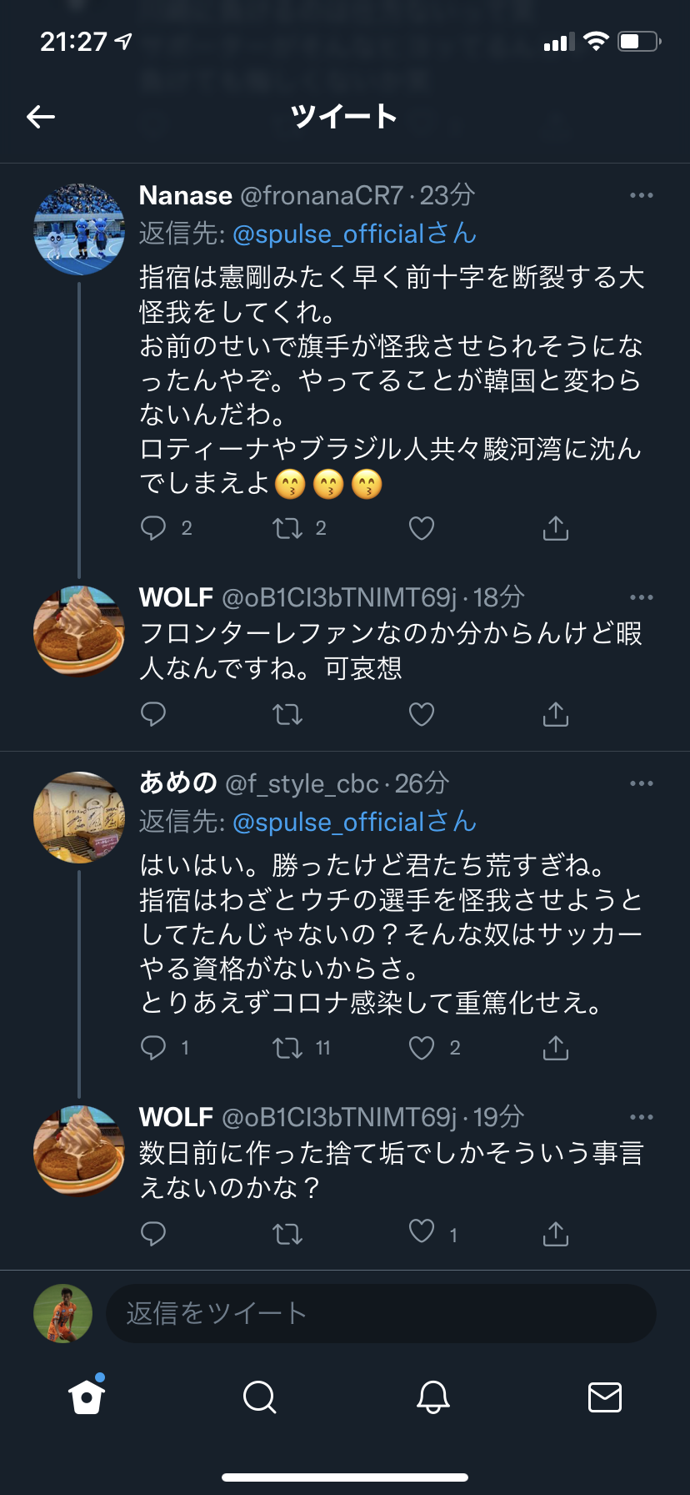
Task: Share Nanase's tweet
Action: click(555, 528)
